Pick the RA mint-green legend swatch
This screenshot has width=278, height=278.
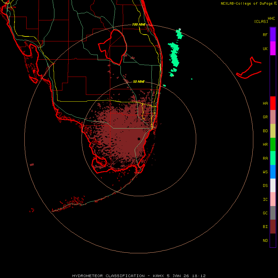273,158
